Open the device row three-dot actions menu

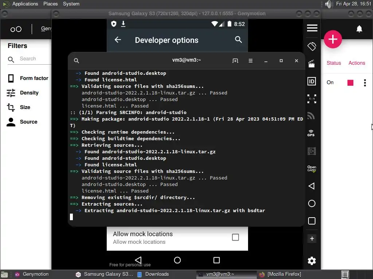(x=365, y=82)
